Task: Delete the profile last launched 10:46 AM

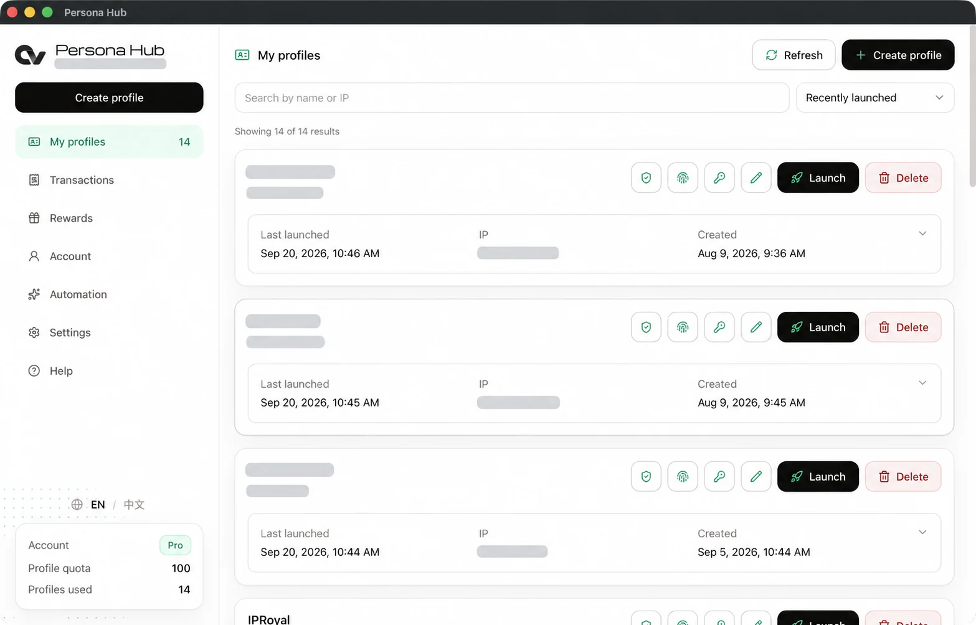Action: (x=903, y=177)
